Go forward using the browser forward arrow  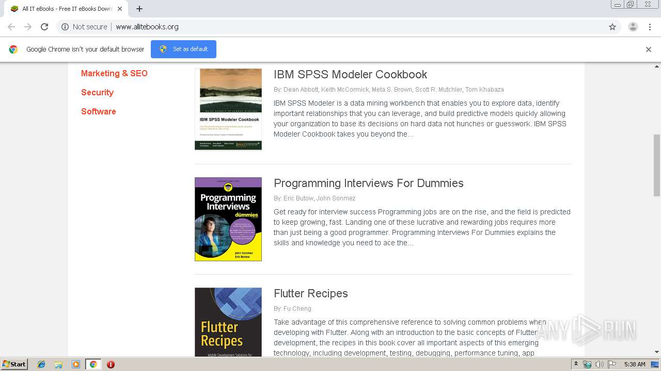(x=28, y=27)
